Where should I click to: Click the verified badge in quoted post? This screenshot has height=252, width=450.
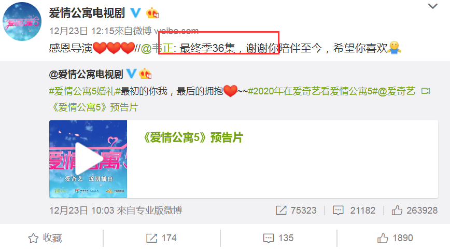(131, 74)
